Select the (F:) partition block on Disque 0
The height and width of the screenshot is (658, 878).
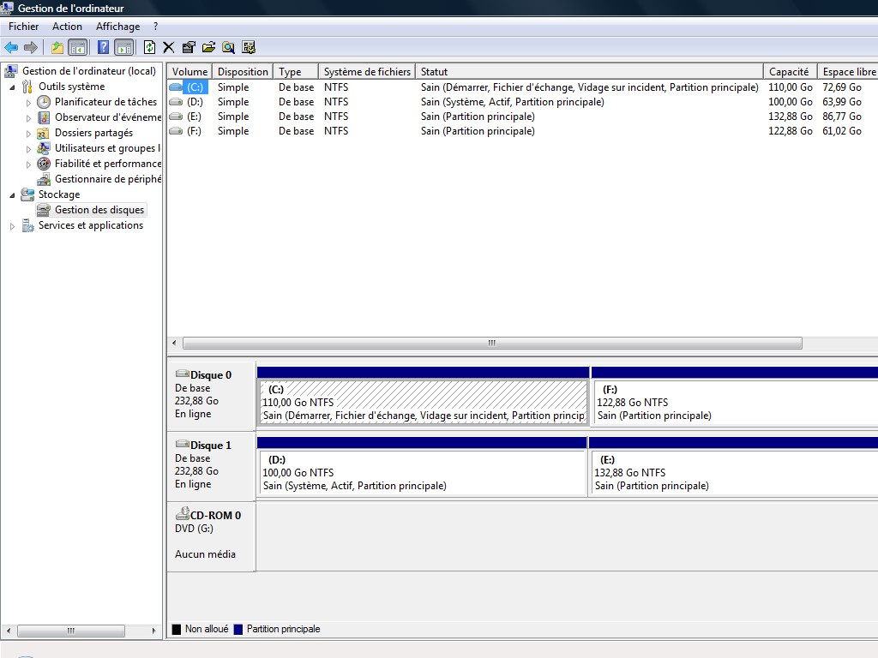pos(734,403)
